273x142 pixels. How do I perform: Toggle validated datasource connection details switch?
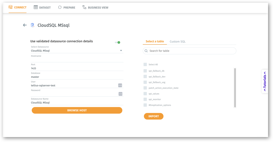pyautogui.click(x=118, y=42)
